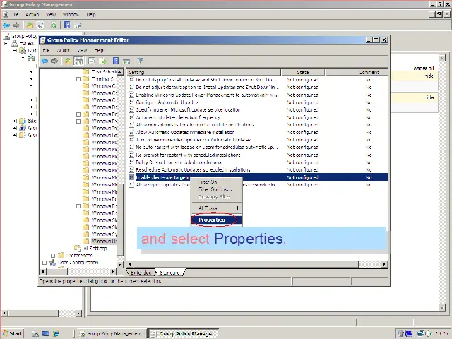The height and width of the screenshot is (339, 452).
Task: Select 'Reschedule Automatic Updates scheduled installations'
Action: pos(193,169)
